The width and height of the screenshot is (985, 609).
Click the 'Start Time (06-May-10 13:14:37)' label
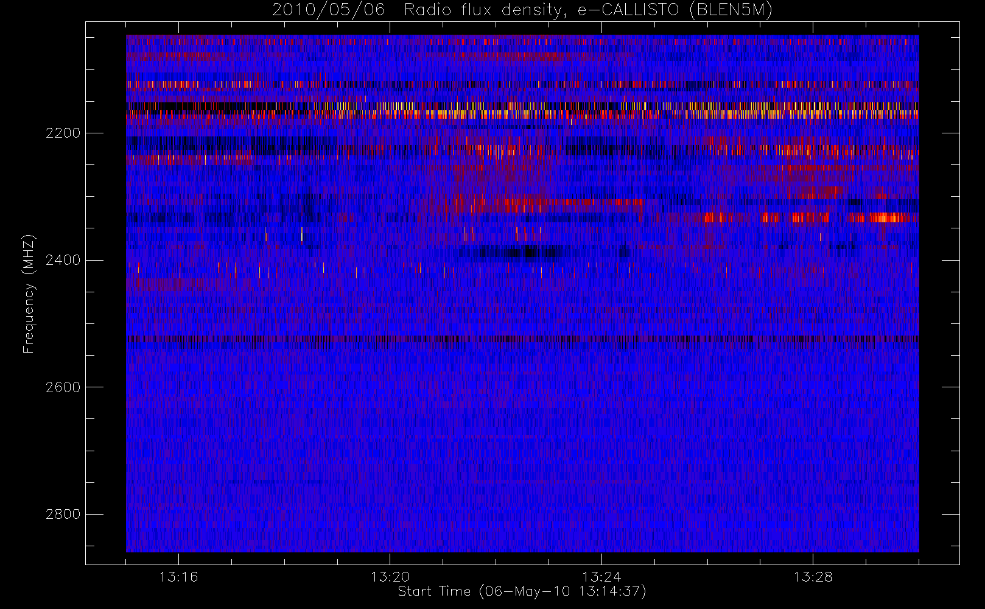[x=522, y=591]
